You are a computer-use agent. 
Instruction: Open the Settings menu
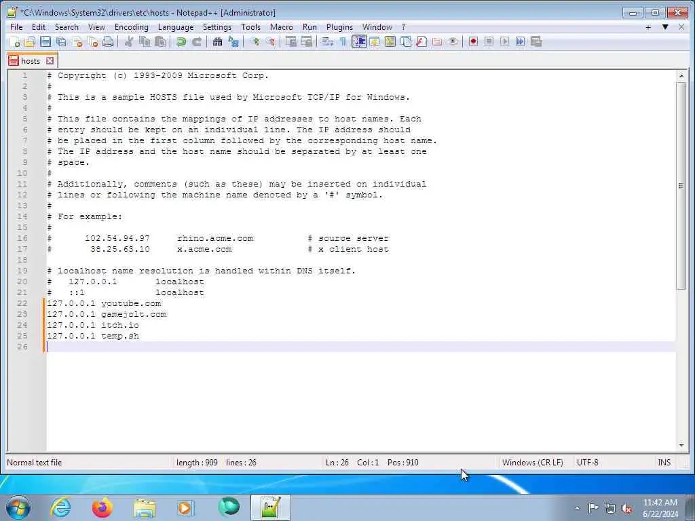217,27
